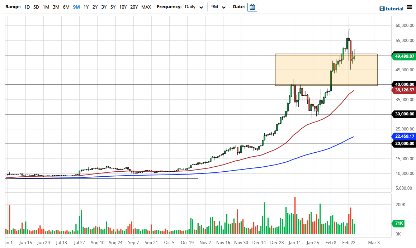This screenshot has width=416, height=248.
Task: Expand the Daily frequency chevron arrow
Action: point(201,7)
